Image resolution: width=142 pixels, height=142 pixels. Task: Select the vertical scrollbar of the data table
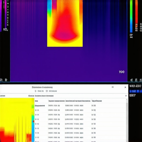click(127, 120)
